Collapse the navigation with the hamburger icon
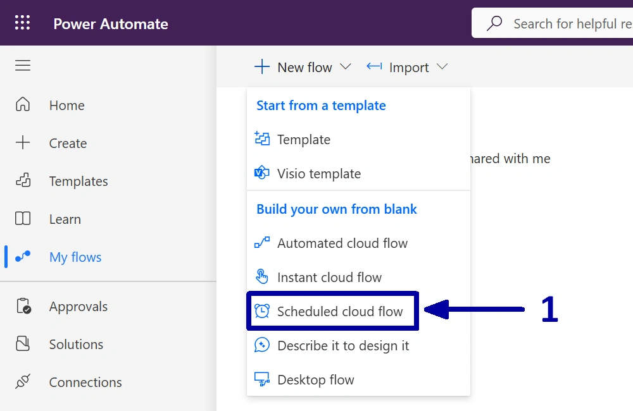The image size is (633, 411). point(23,65)
